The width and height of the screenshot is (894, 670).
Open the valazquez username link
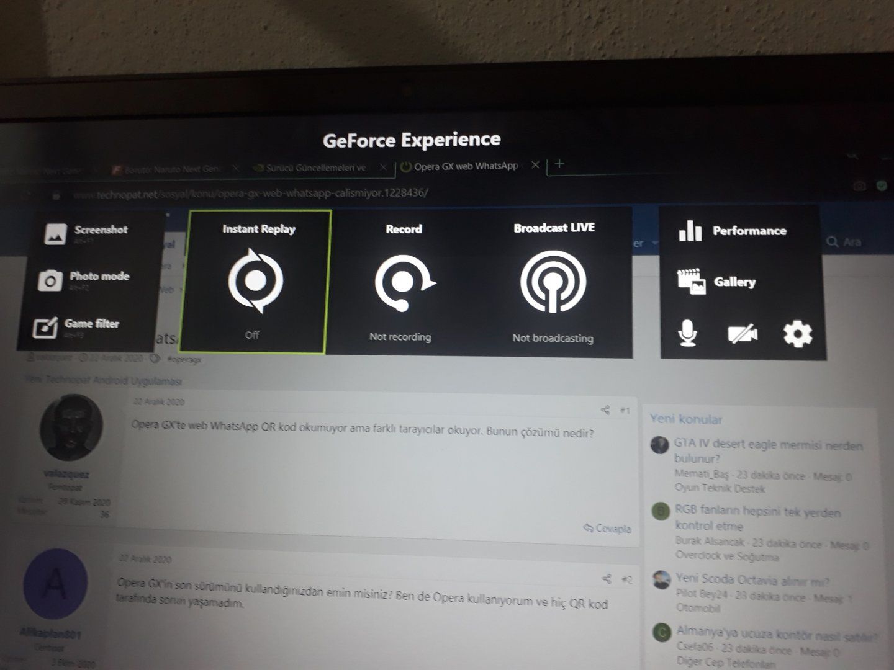click(66, 475)
